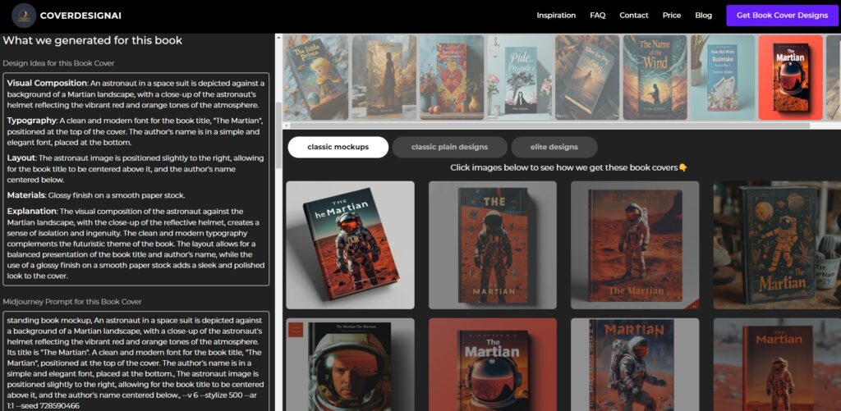Click 'What we generated for this book' heading
The image size is (841, 411).
(92, 41)
